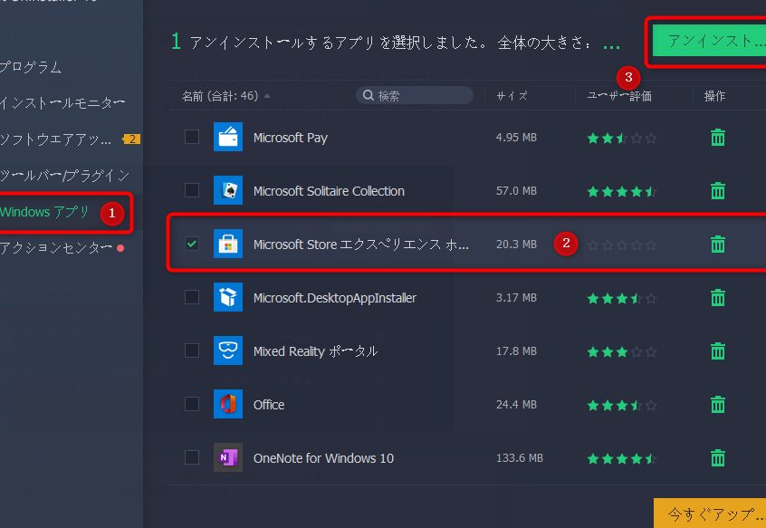The width and height of the screenshot is (766, 528).
Task: Click the アクションセンター red notification dot
Action: click(120, 248)
